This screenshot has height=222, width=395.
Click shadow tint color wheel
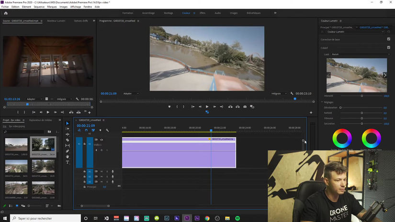click(342, 138)
